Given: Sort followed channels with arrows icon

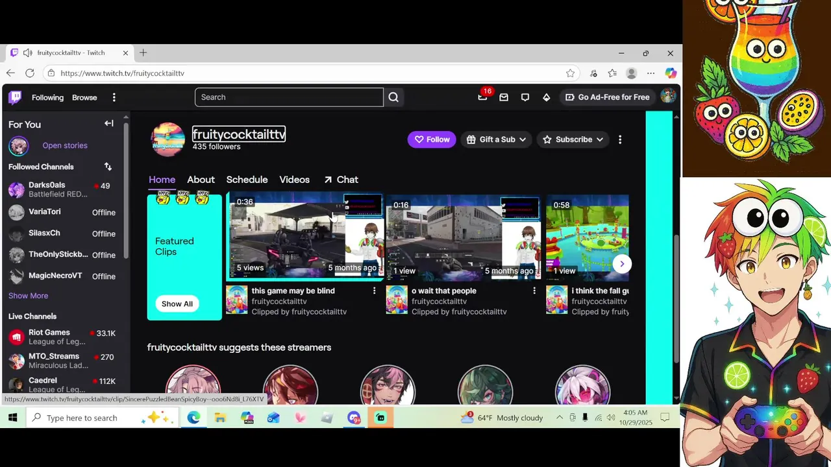Looking at the screenshot, I should (108, 167).
